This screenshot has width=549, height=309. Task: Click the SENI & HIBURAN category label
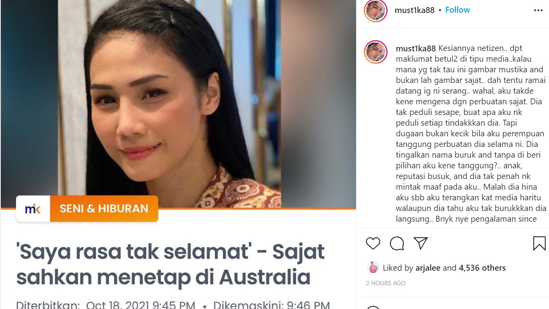click(x=104, y=209)
